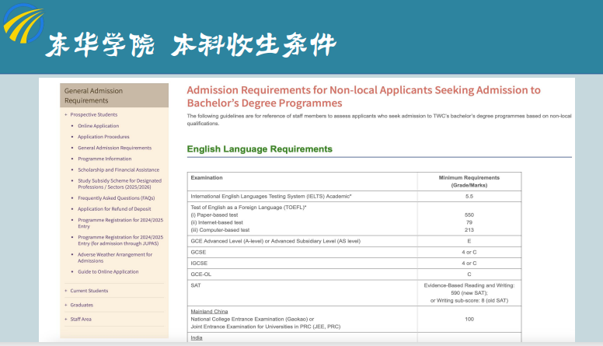
Task: Open Study Subsidy Scheme for Designated Professions link
Action: point(120,183)
